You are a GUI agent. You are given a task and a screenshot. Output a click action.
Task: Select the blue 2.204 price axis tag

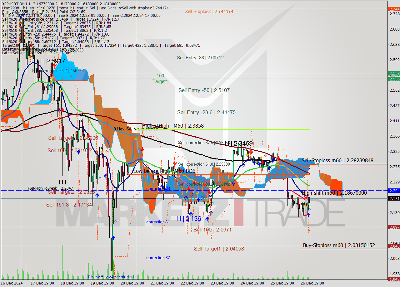click(x=393, y=190)
